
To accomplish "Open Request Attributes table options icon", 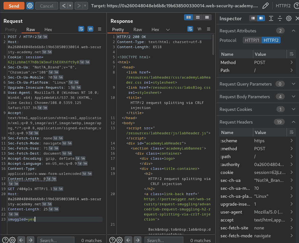I will (291, 54).
